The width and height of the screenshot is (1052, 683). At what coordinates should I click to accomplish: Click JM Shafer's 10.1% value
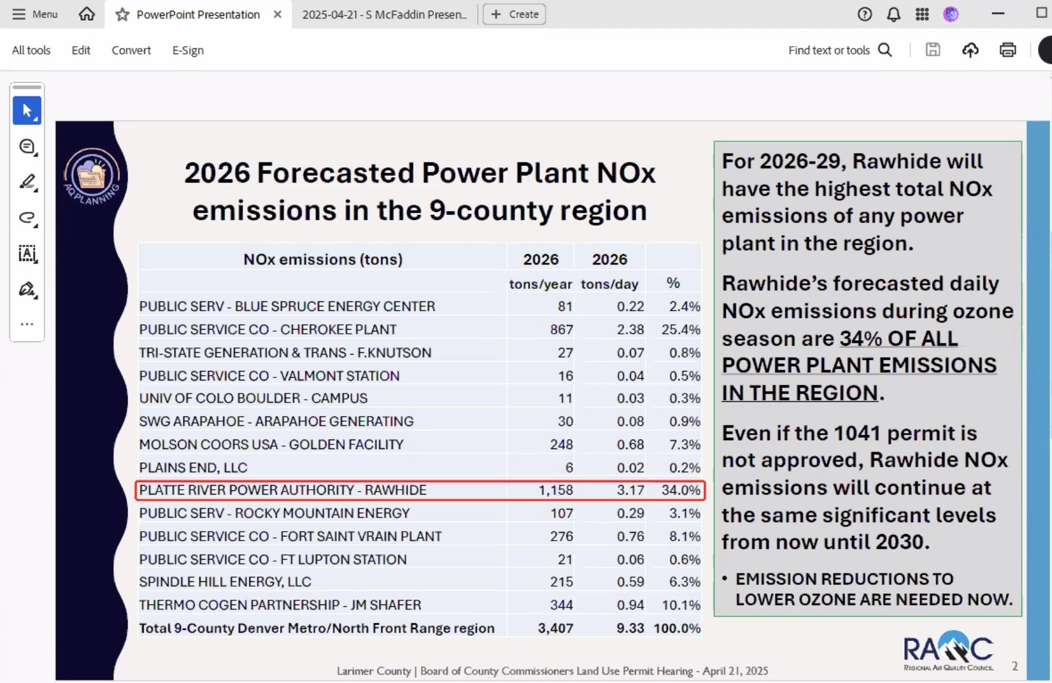tap(681, 605)
